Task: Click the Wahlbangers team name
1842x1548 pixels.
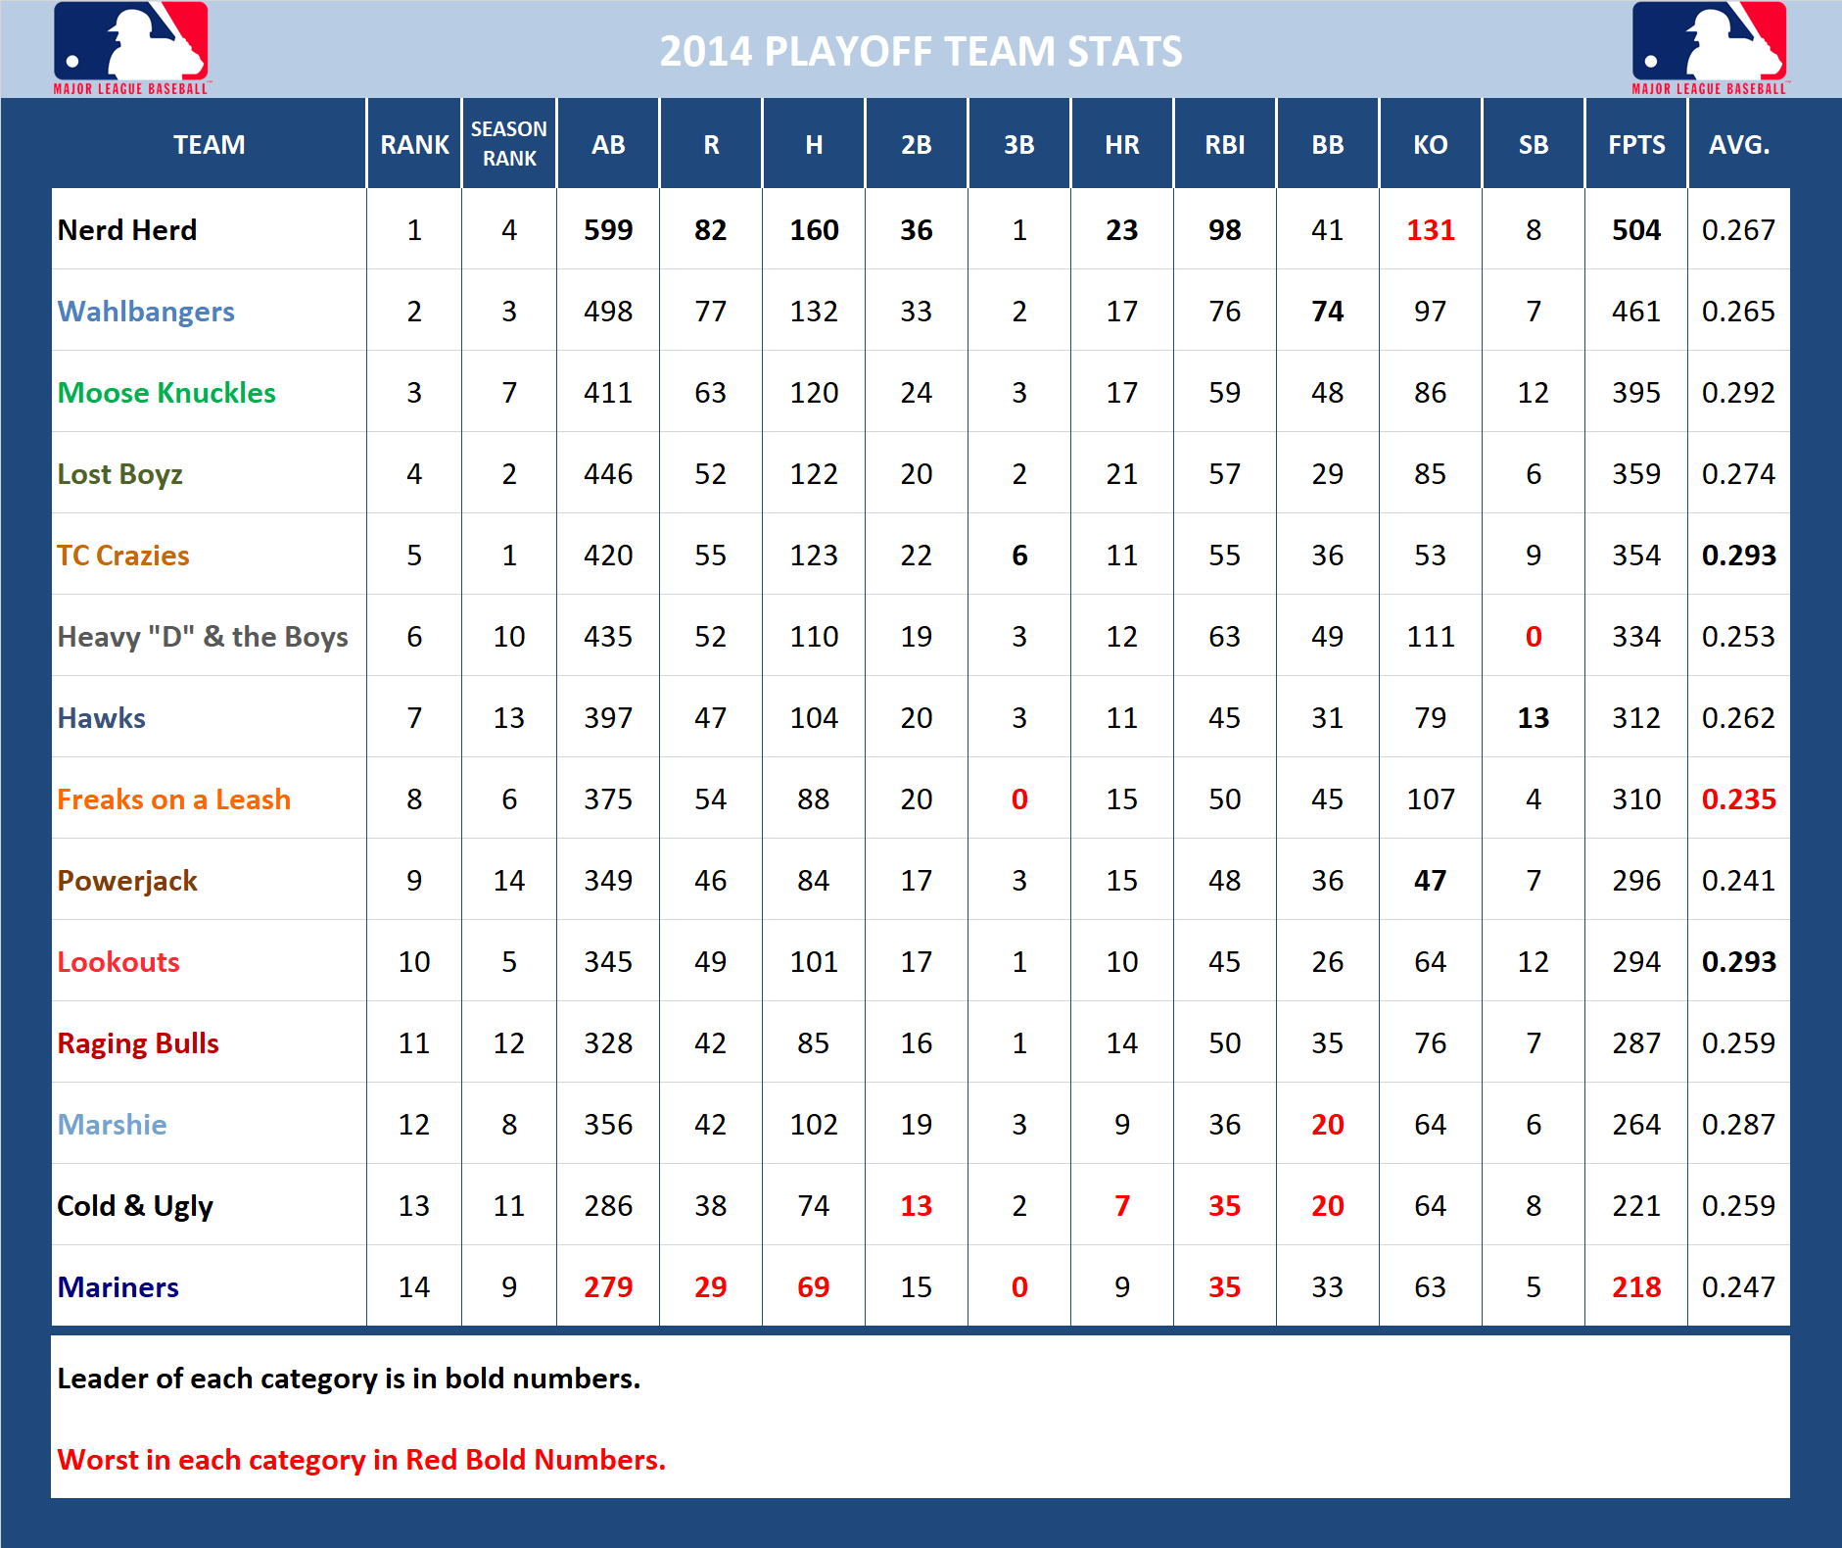Action: click(x=145, y=312)
